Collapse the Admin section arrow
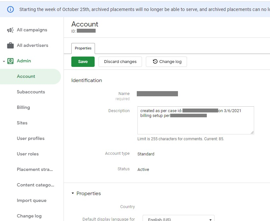 (x=4, y=61)
